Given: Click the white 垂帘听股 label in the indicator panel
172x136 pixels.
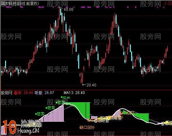Looking at the screenshot, I should 102,121.
